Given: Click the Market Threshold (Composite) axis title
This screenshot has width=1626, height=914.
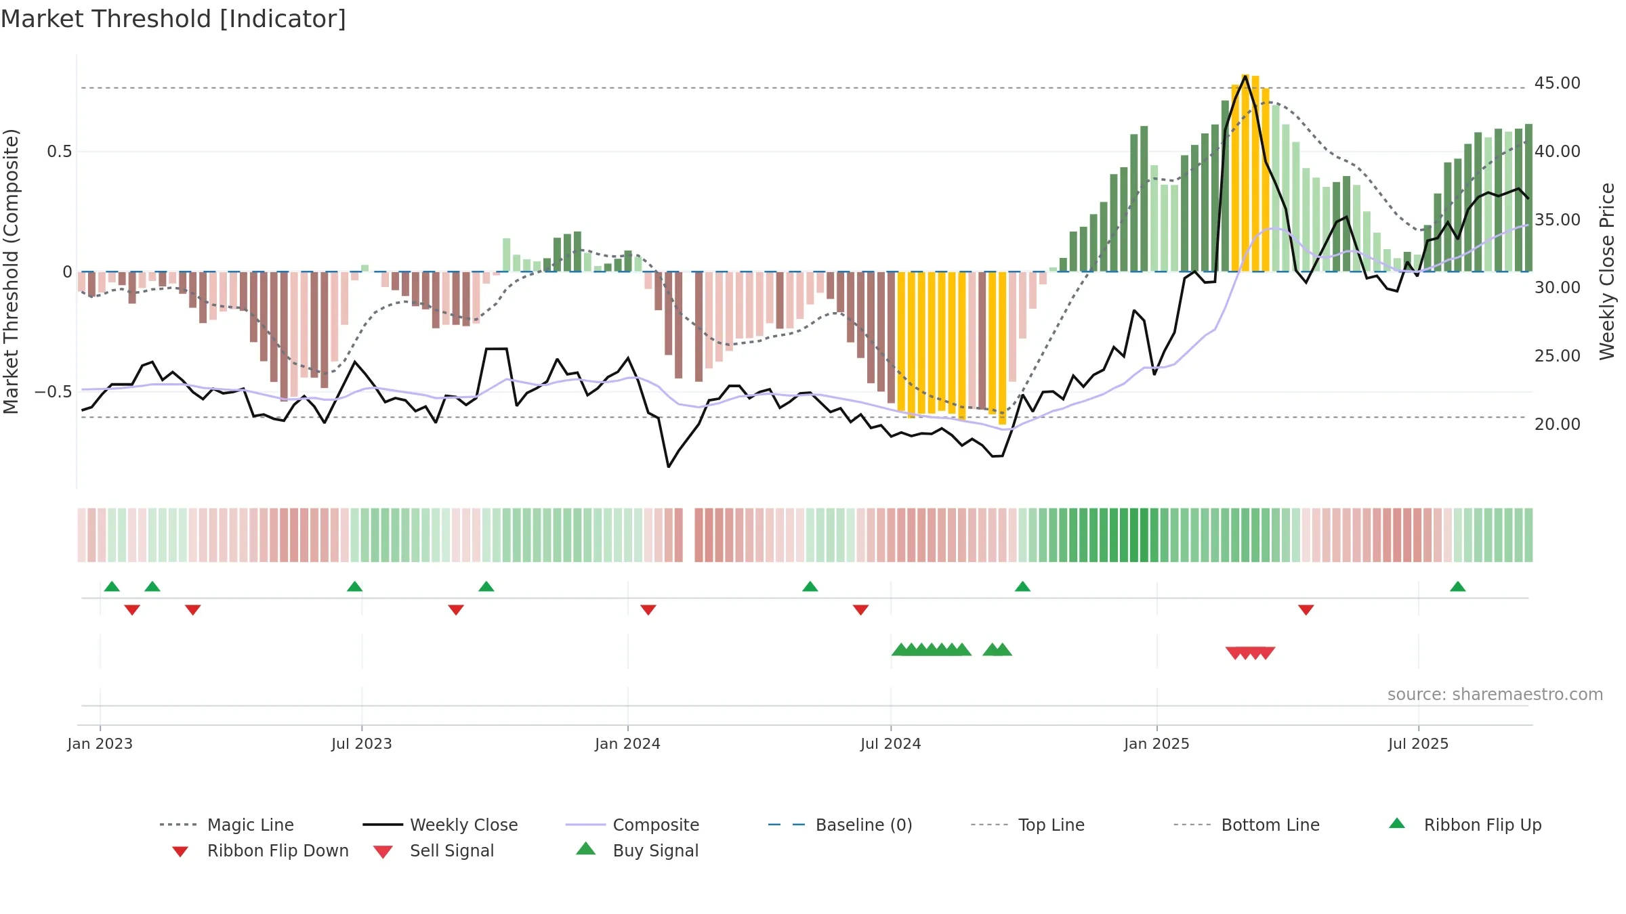Looking at the screenshot, I should [x=11, y=271].
